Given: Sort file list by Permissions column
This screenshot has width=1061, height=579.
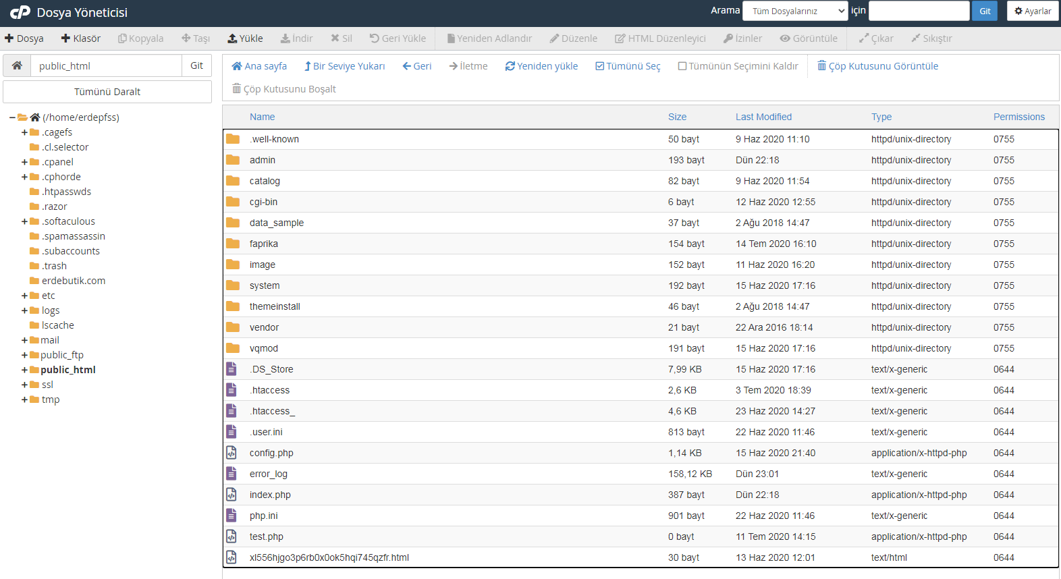Looking at the screenshot, I should [x=1018, y=117].
